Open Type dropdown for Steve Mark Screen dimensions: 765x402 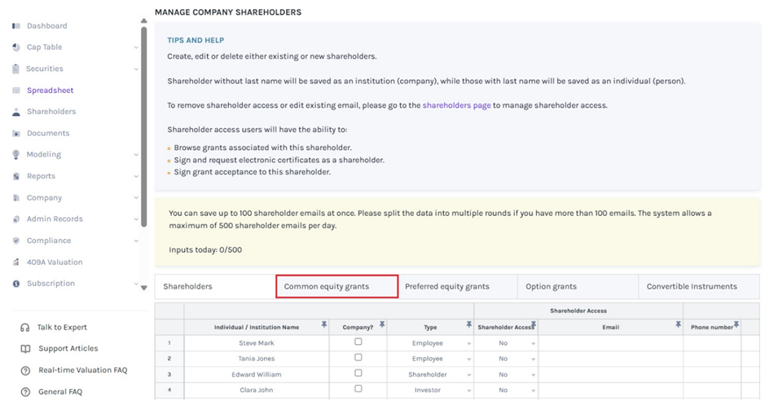coord(468,343)
